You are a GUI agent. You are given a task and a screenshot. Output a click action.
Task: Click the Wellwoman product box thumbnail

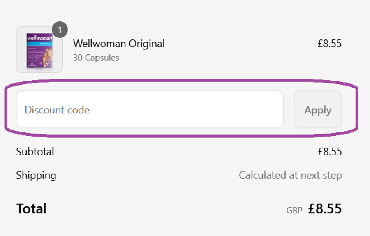[x=39, y=50]
